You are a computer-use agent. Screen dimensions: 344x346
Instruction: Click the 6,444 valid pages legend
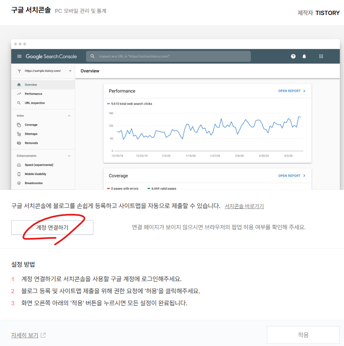(x=162, y=188)
